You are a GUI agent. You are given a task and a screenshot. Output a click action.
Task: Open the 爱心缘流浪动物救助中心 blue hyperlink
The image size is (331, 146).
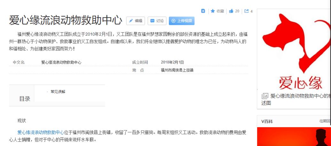tap(41, 133)
